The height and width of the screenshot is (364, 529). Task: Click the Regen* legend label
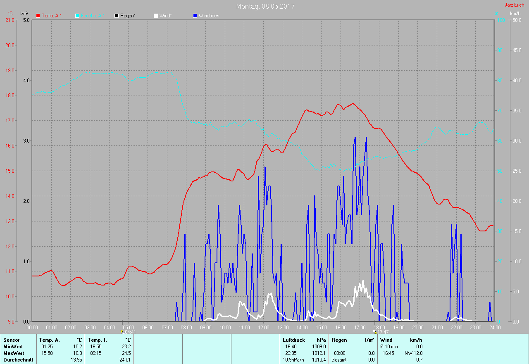click(128, 16)
